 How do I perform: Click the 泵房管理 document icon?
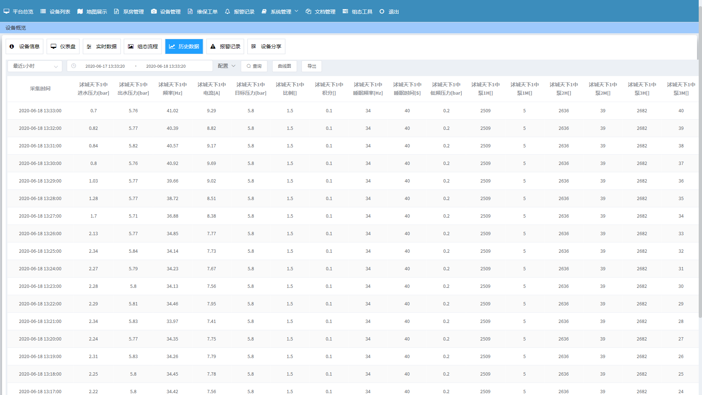point(117,11)
